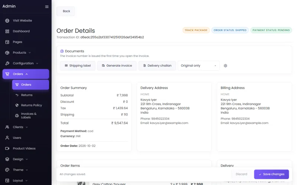297x185 pixels.
Task: Click the Discard button
Action: click(x=241, y=174)
